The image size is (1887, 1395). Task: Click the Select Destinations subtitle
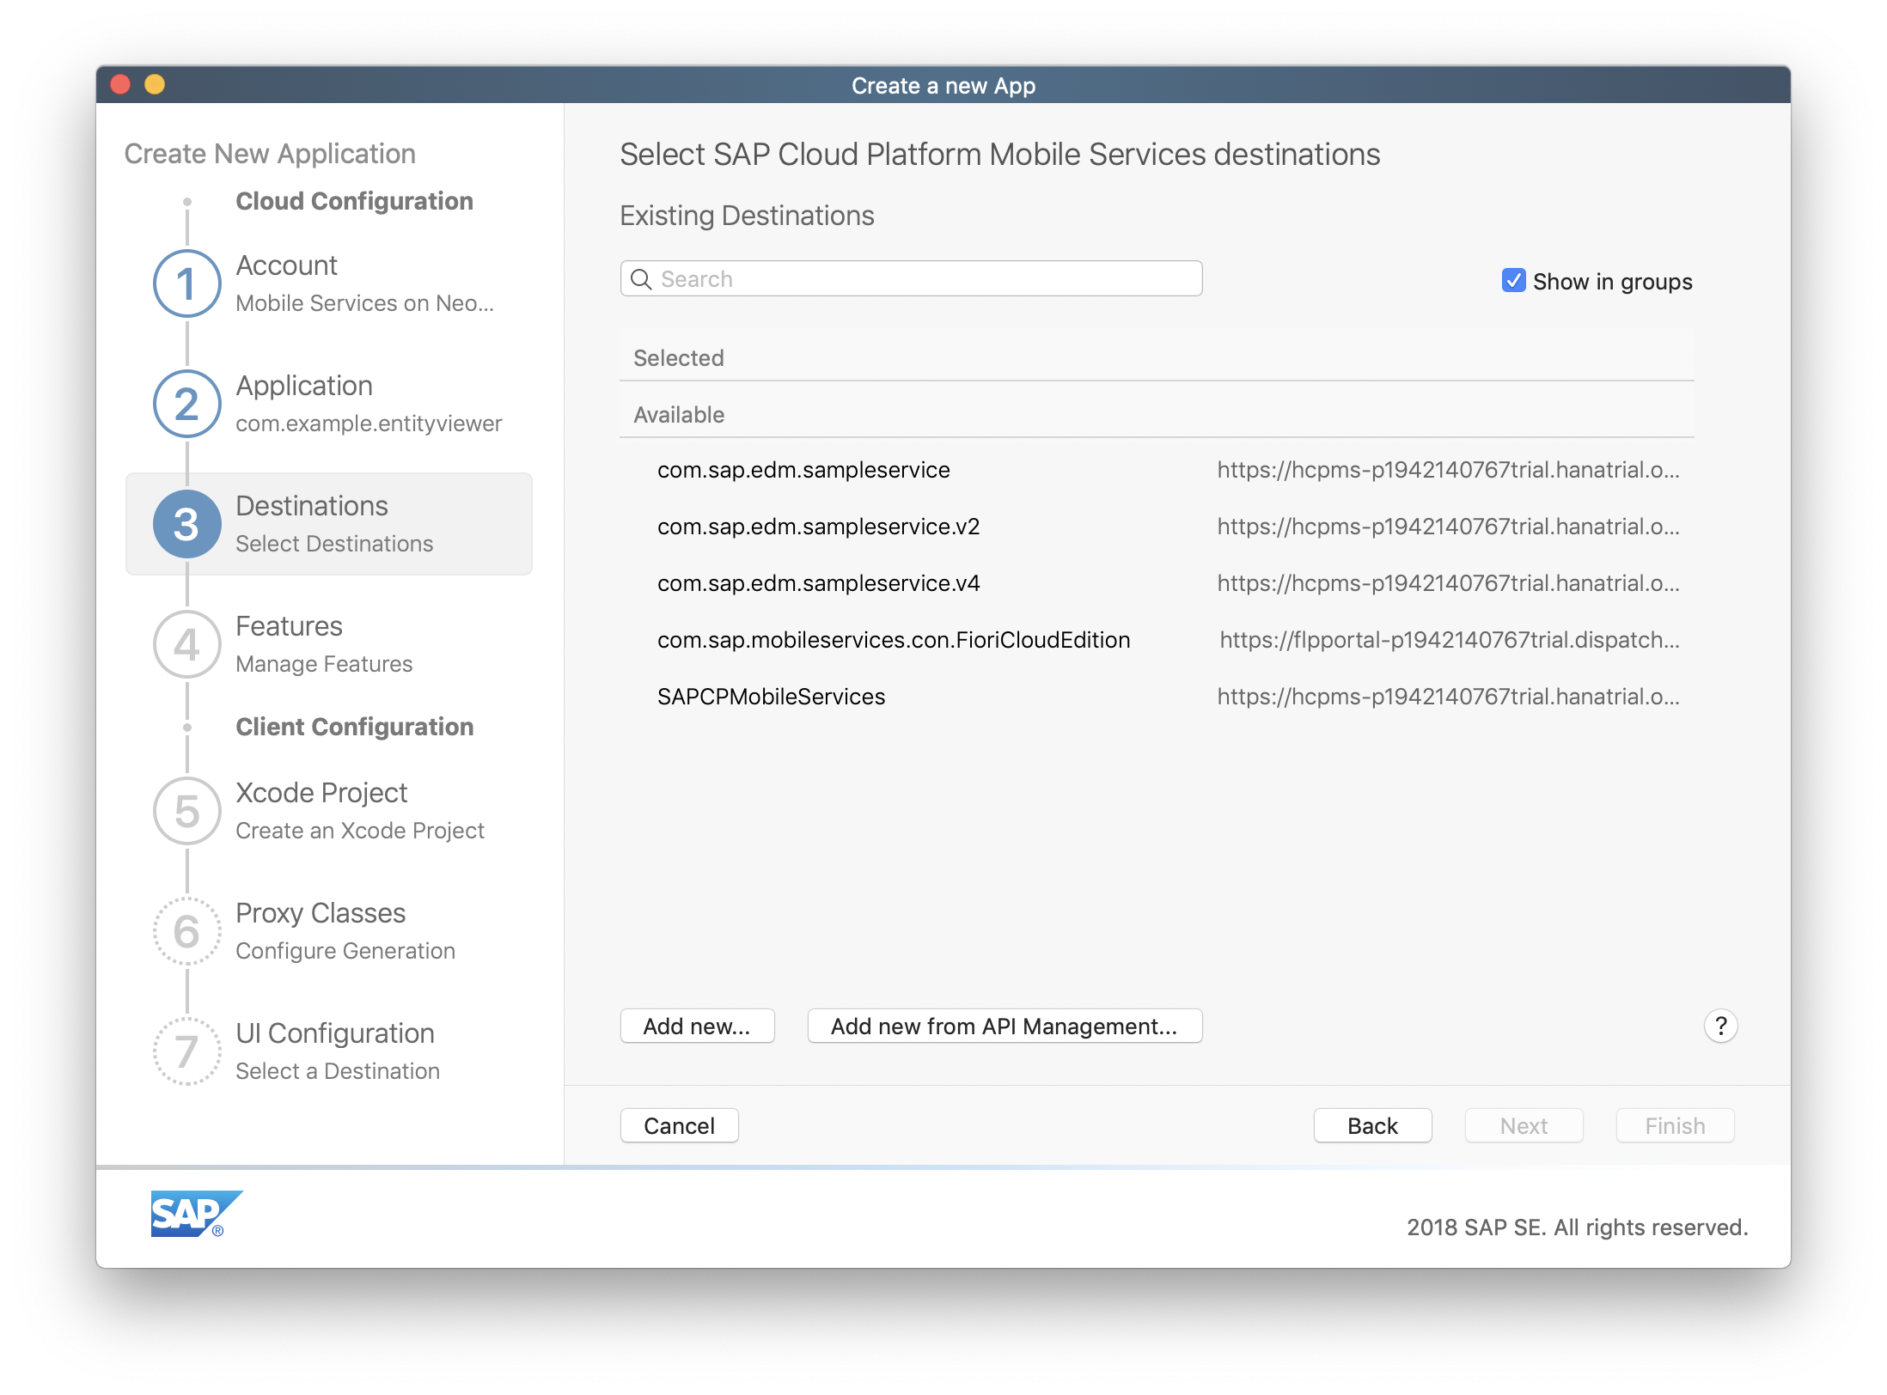point(334,544)
